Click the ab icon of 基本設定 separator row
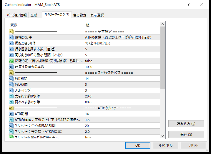211x154 pixels. pos(11,32)
